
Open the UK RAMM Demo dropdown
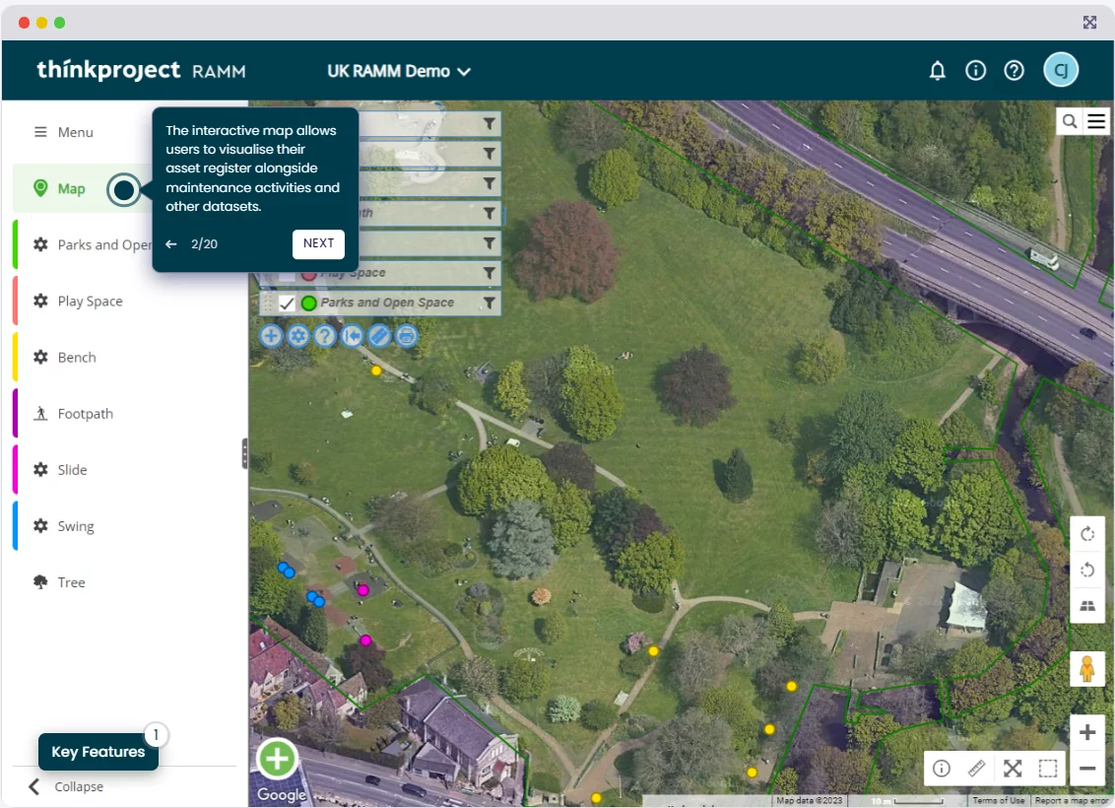[x=399, y=71]
